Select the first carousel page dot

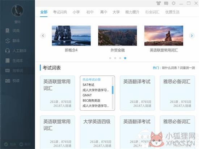coord(110,58)
